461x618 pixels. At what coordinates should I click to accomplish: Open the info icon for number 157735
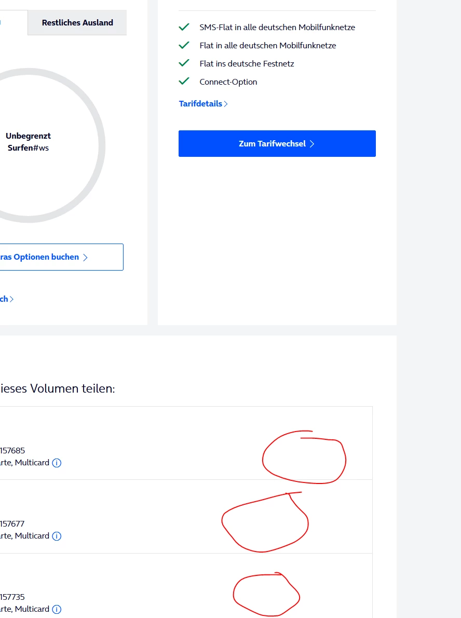(57, 609)
